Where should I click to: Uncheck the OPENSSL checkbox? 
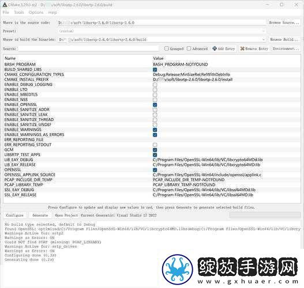(x=155, y=170)
